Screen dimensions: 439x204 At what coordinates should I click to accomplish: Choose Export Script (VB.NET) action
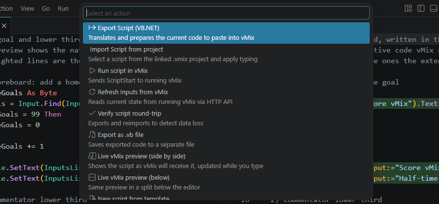[x=226, y=33]
